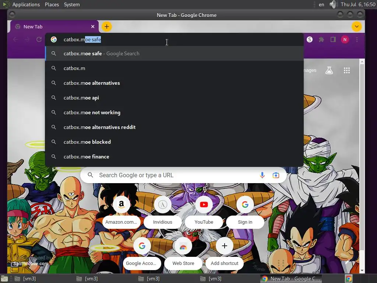Select 'catbox.moe api' suggestion

pyautogui.click(x=174, y=98)
